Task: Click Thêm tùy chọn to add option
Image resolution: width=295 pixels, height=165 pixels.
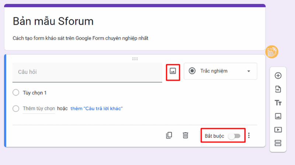Action: [x=39, y=109]
